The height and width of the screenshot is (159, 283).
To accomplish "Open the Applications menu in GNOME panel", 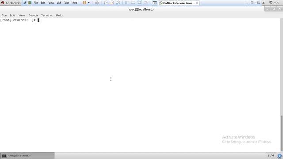I will pyautogui.click(x=11, y=3).
